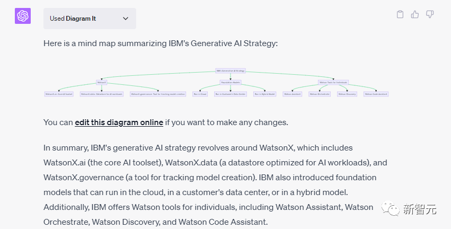Open the edit this diagram online link

pos(119,122)
